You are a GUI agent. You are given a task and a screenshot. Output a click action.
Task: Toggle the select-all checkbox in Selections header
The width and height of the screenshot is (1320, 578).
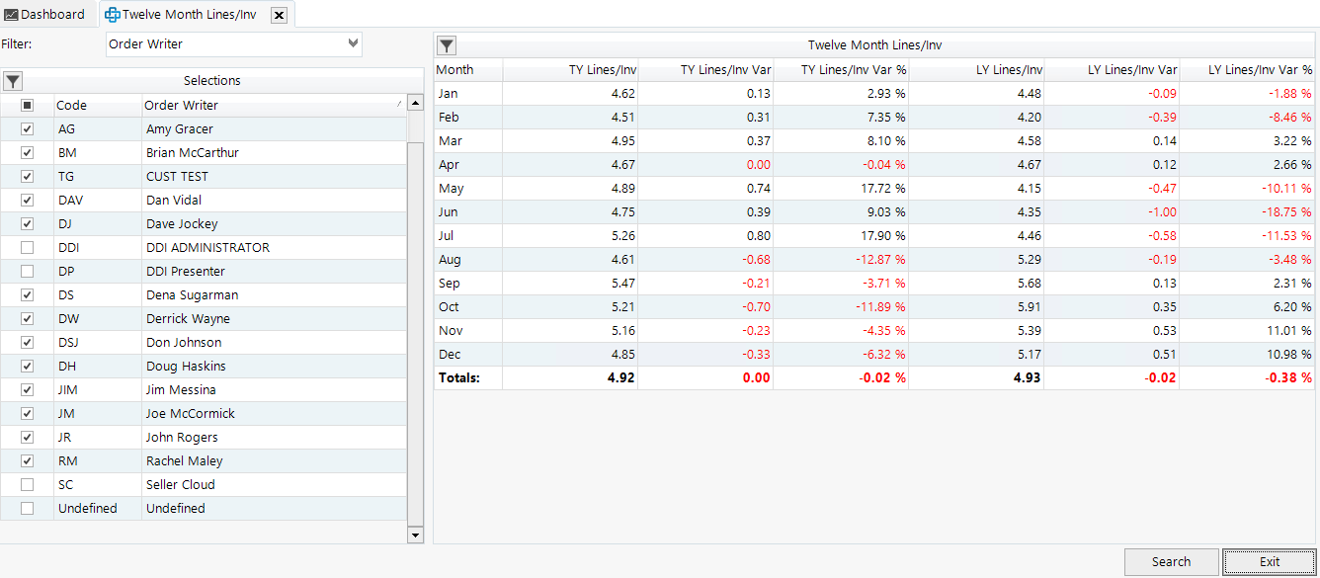pyautogui.click(x=28, y=105)
